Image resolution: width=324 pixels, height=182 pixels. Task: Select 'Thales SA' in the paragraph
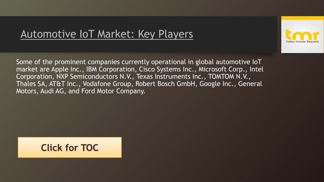click(x=30, y=84)
